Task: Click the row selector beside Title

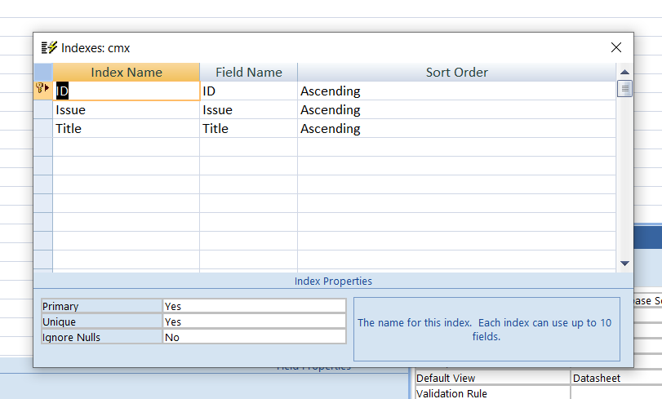Action: [x=43, y=128]
